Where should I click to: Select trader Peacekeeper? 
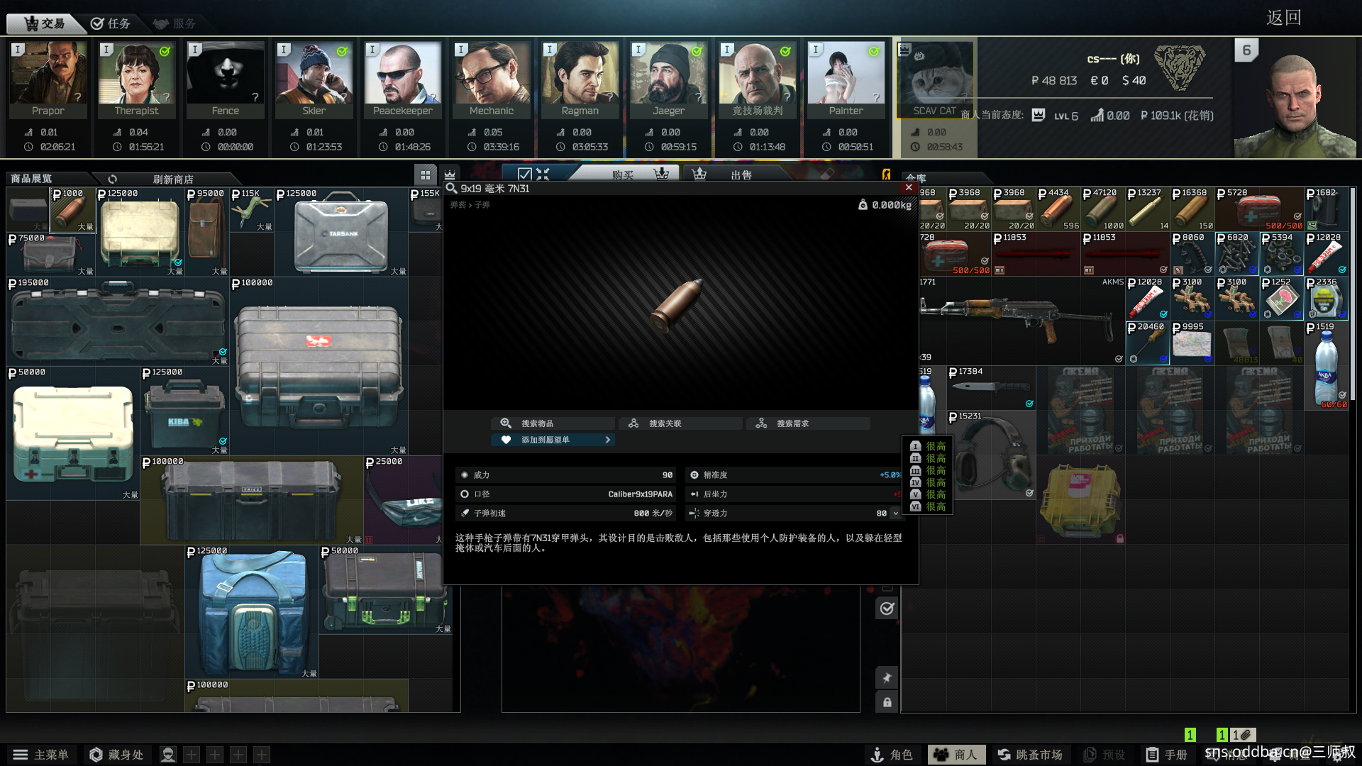click(403, 79)
